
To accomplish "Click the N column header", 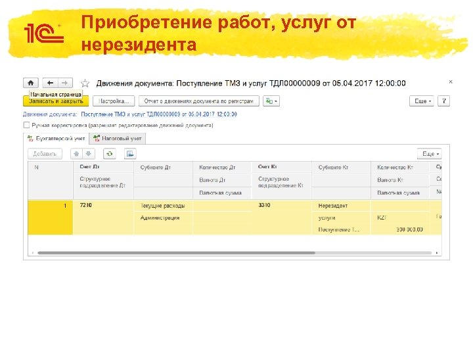I will click(x=51, y=180).
